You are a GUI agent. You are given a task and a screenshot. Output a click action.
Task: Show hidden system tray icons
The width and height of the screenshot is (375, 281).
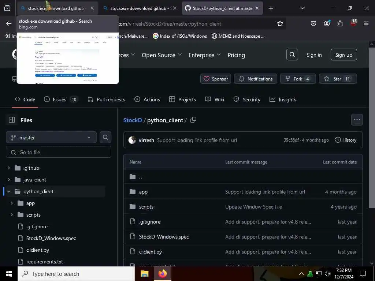[x=301, y=274]
